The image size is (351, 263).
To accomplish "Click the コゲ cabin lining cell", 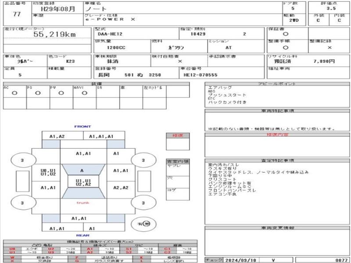I will pyautogui.click(x=178, y=194).
